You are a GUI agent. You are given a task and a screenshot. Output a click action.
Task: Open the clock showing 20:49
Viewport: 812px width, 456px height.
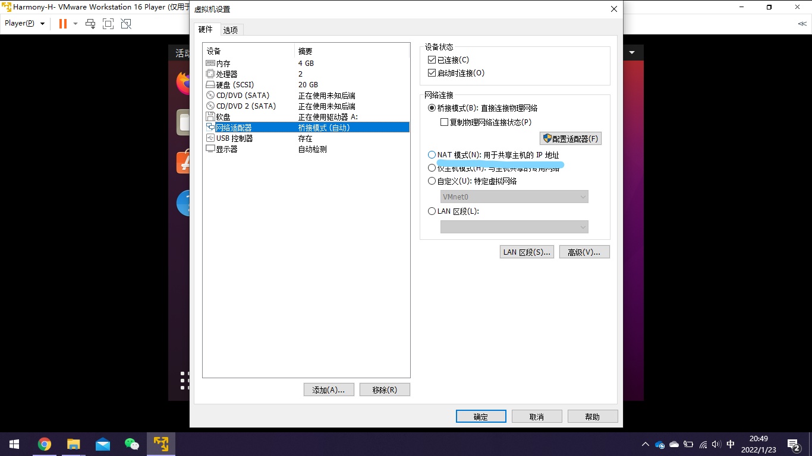(759, 444)
